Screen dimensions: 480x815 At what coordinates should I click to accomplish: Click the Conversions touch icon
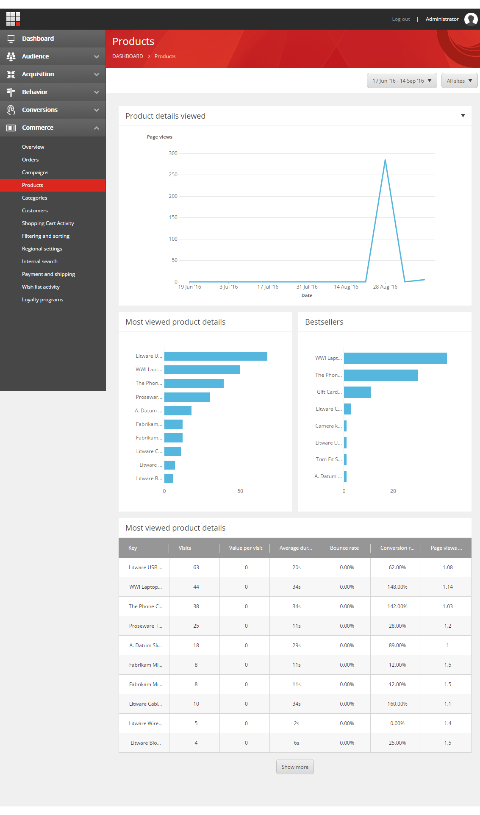pyautogui.click(x=11, y=110)
